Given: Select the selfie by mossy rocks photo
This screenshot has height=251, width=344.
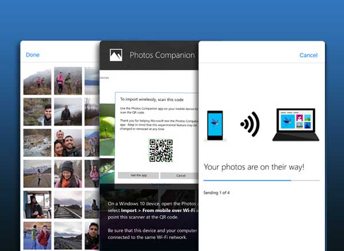Looking at the screenshot, I should pos(37,112).
